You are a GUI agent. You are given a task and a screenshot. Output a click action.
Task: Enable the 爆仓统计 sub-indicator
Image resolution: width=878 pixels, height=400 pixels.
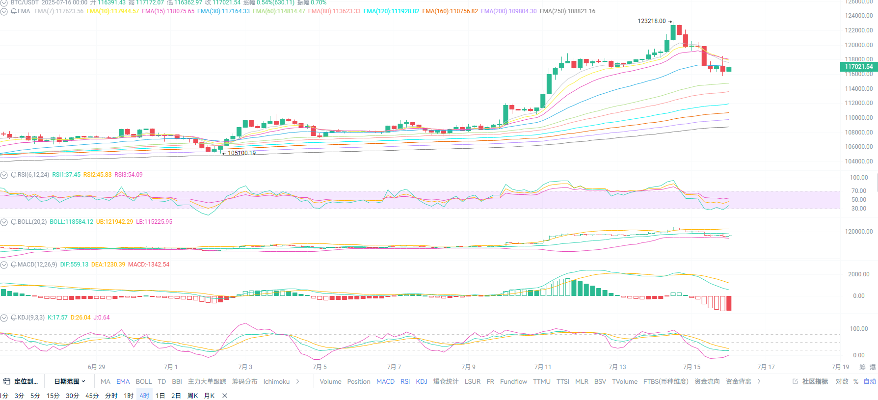point(446,381)
